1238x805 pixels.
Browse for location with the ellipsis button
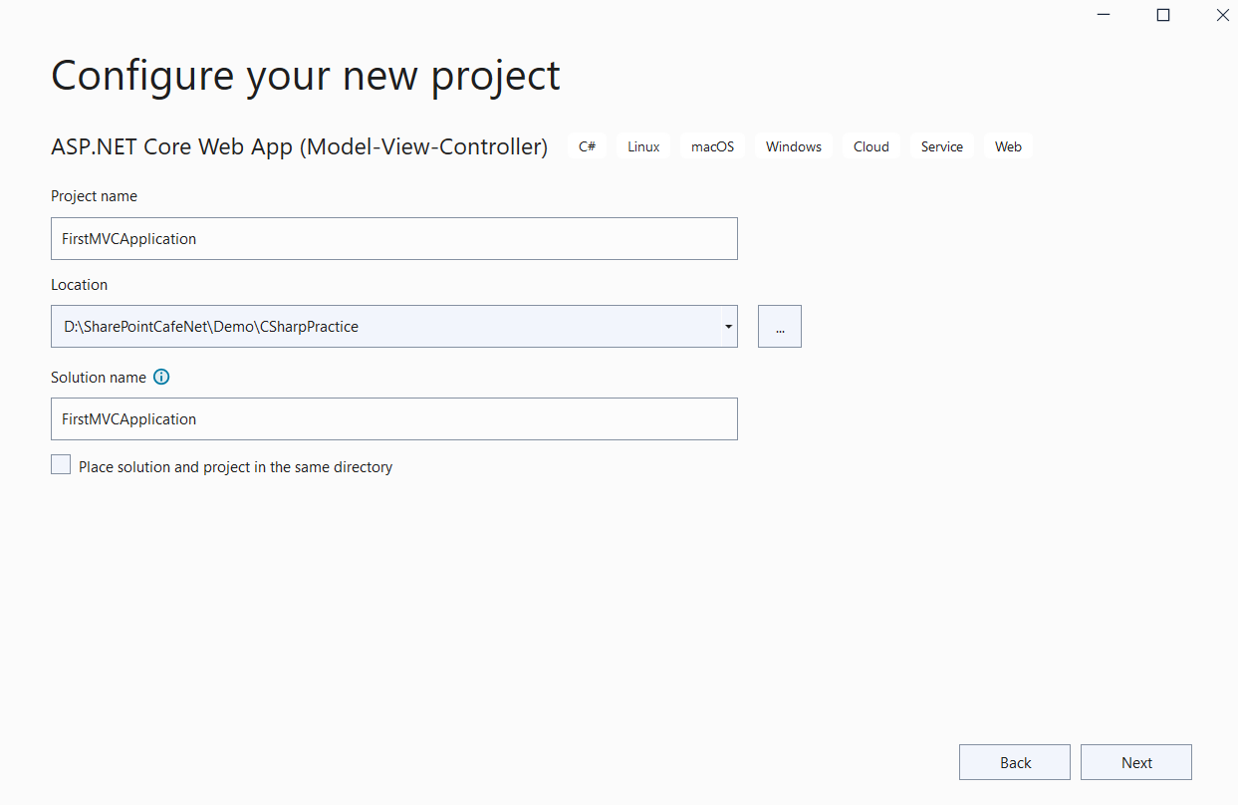tap(780, 327)
